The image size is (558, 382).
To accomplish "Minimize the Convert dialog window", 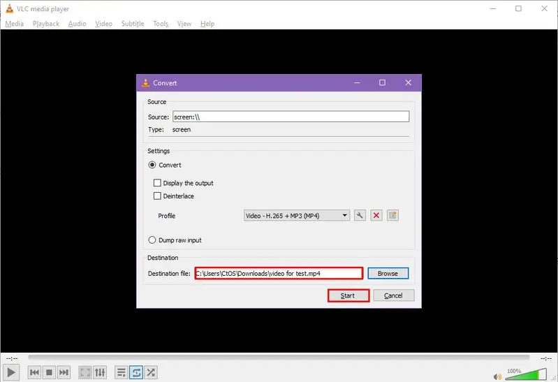I will [x=357, y=82].
